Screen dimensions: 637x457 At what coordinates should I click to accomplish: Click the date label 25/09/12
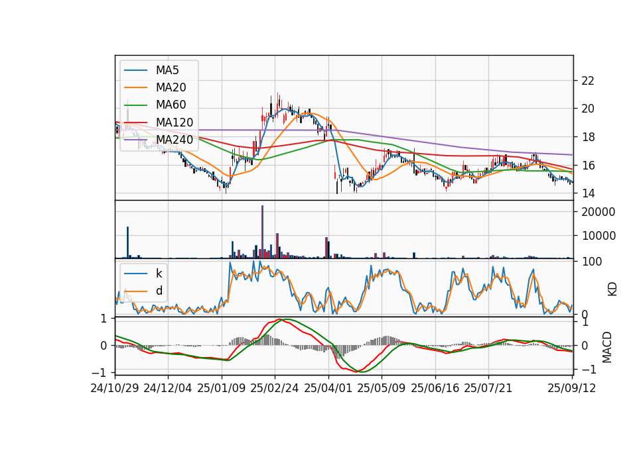(x=571, y=388)
